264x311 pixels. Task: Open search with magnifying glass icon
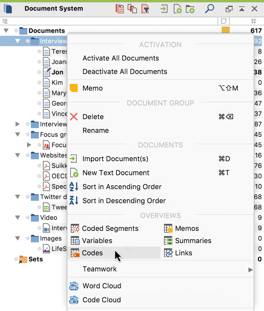coord(209,9)
